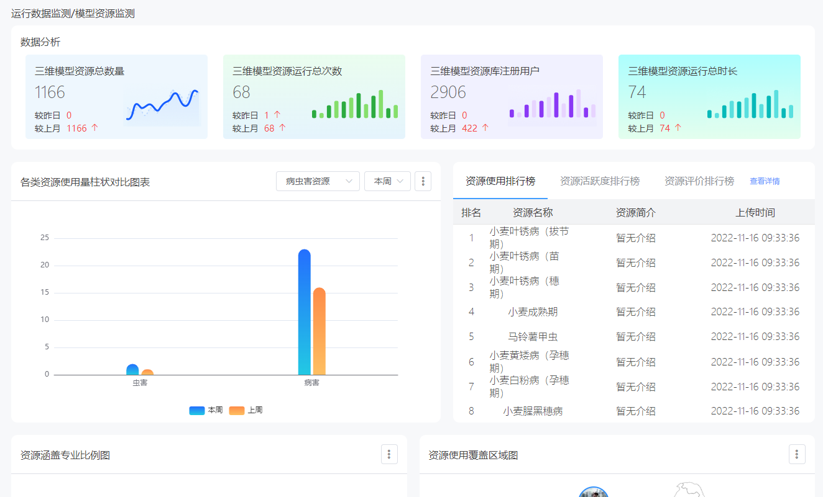Click the 各类资源使用量柱状对比图表 title

(85, 182)
